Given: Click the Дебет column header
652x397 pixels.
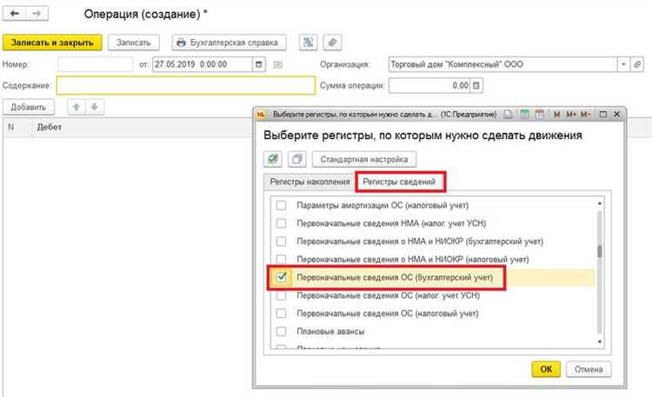Looking at the screenshot, I should tap(49, 127).
